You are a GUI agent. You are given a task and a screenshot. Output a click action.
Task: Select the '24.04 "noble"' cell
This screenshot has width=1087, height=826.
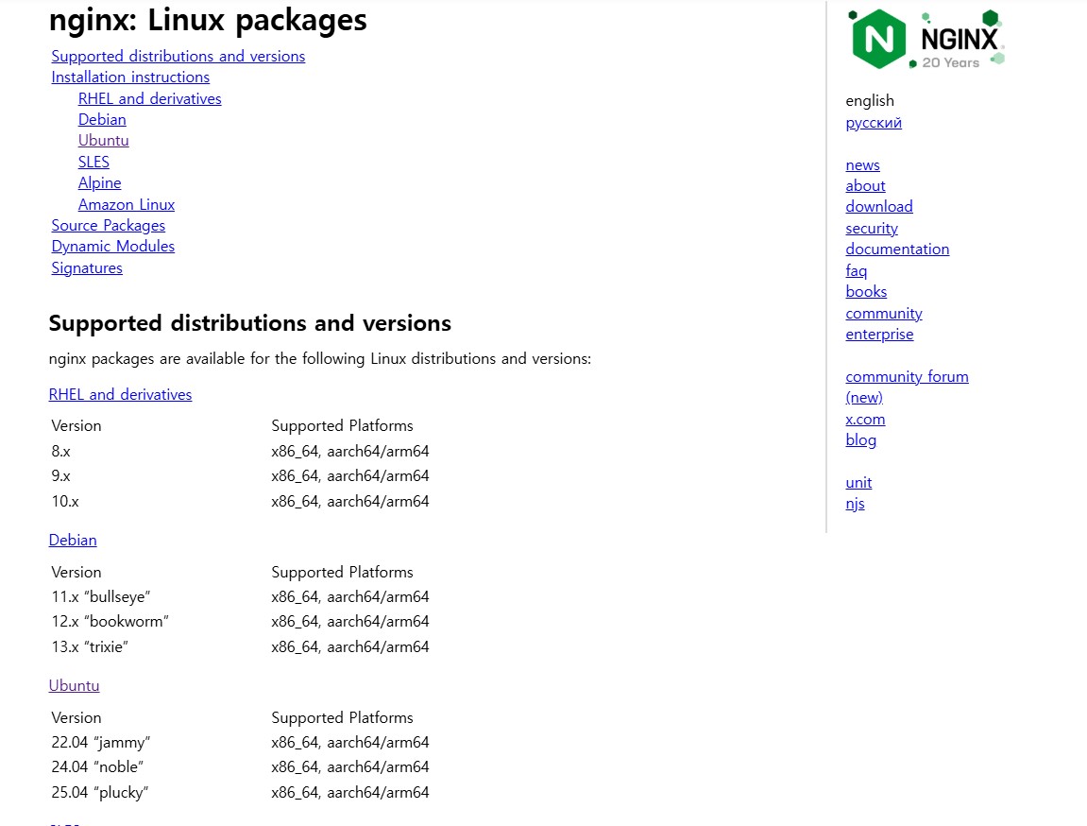click(x=98, y=767)
